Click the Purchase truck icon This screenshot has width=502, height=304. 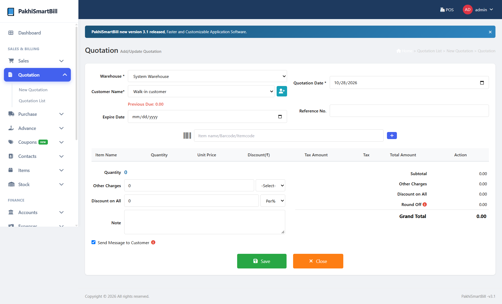click(11, 114)
